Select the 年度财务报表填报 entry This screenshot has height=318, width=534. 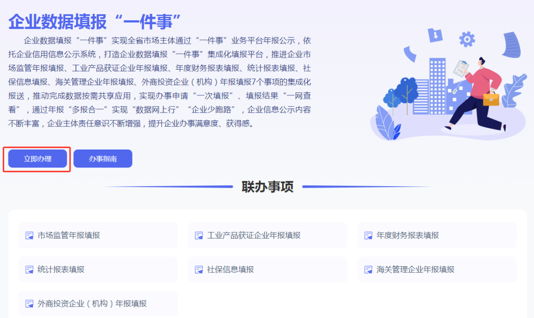click(x=407, y=236)
